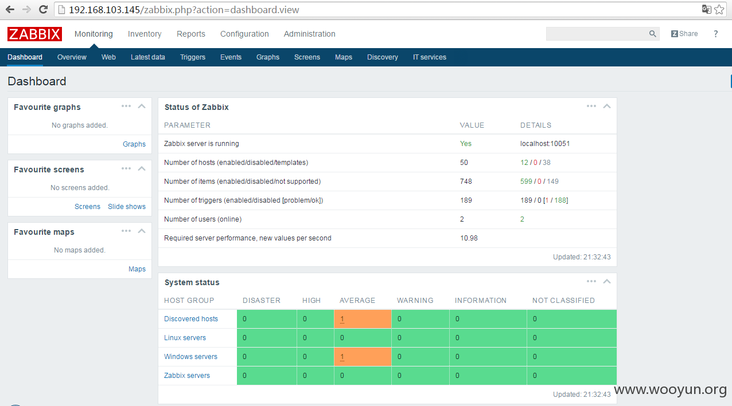Open the Monitoring menu
Image resolution: width=732 pixels, height=406 pixels.
click(94, 34)
